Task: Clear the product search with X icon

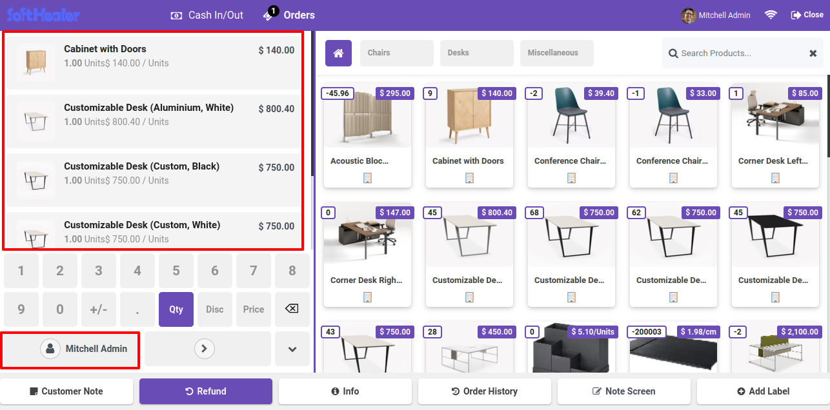Action: click(x=813, y=54)
